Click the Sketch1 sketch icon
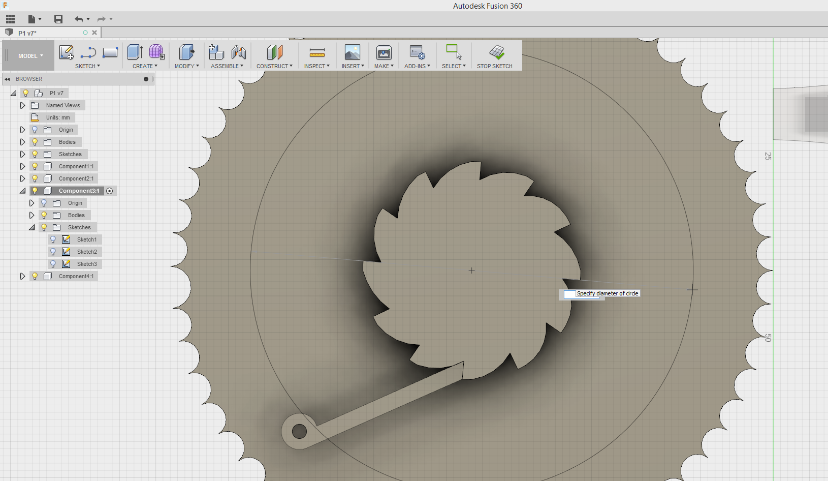This screenshot has height=481, width=828. tap(66, 239)
